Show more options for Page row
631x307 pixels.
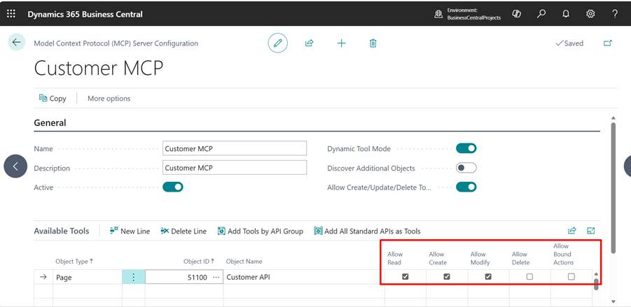(x=134, y=277)
